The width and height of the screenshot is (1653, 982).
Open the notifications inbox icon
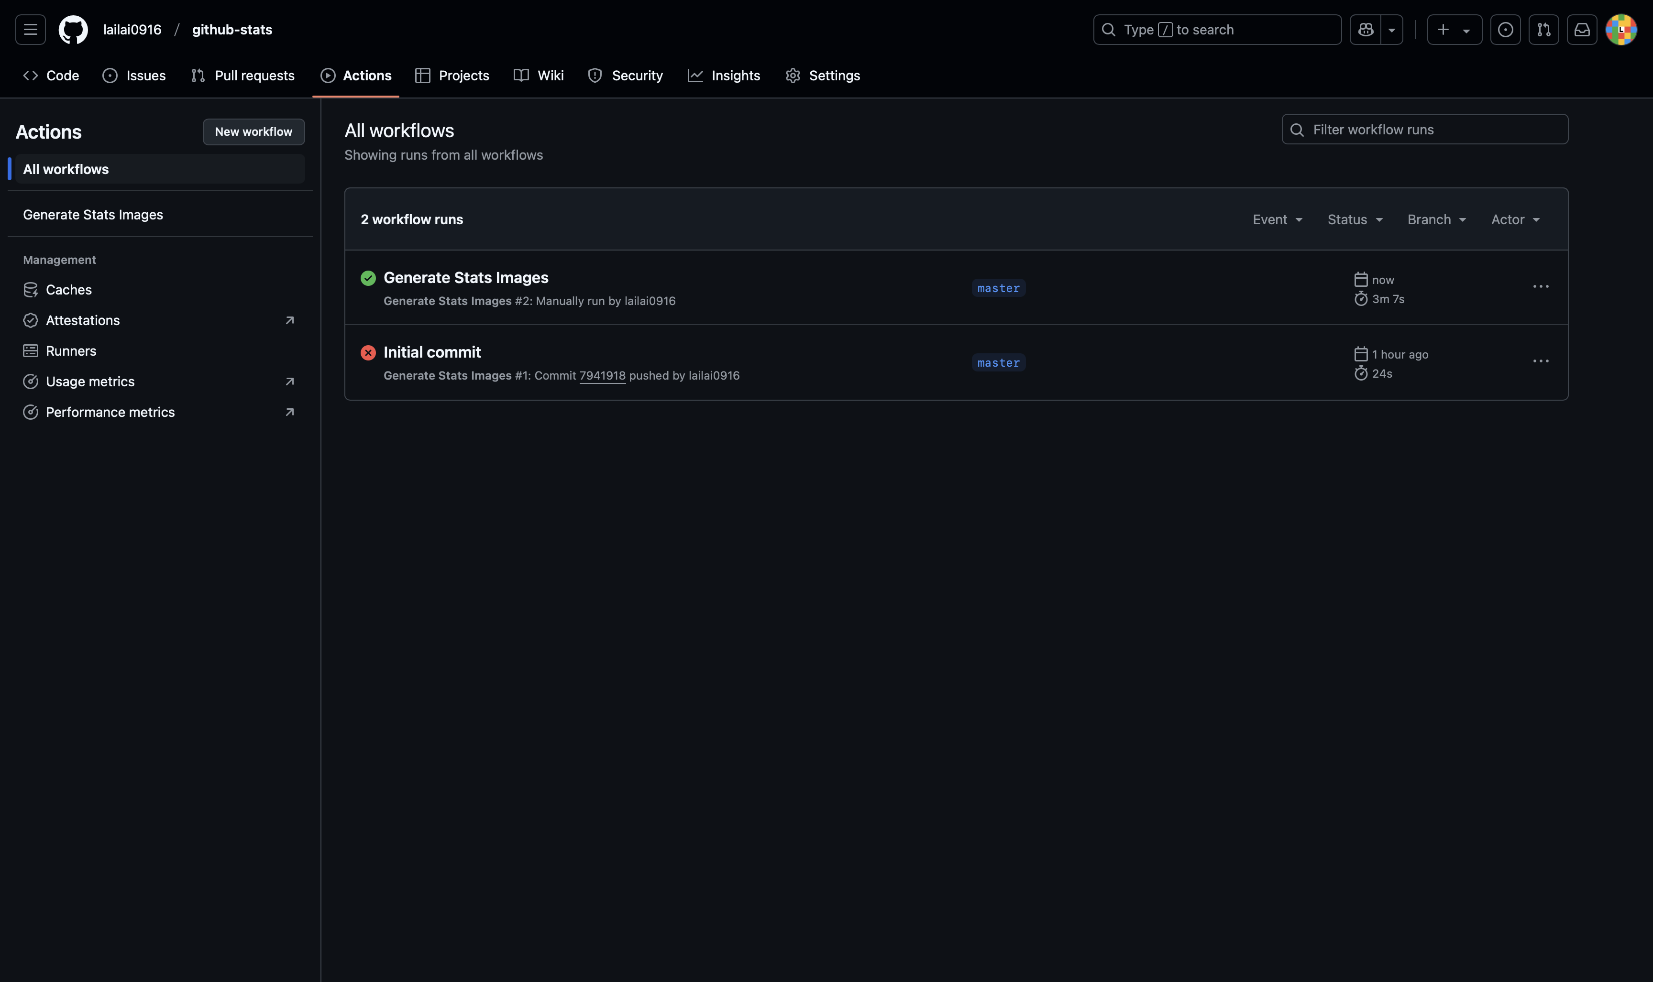click(x=1582, y=30)
